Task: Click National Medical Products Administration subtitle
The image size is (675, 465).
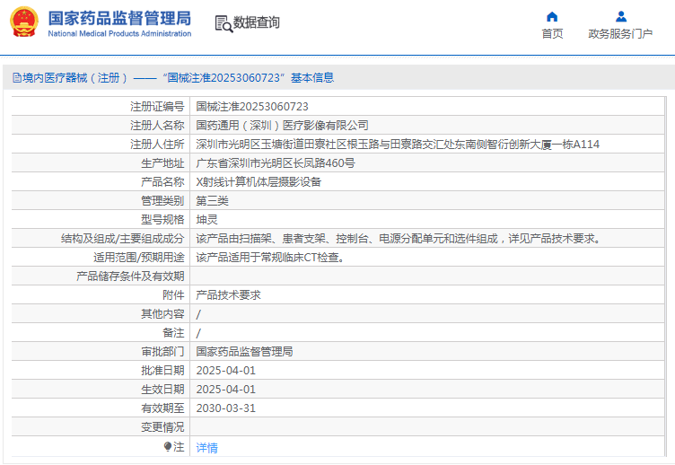Action: (x=119, y=33)
